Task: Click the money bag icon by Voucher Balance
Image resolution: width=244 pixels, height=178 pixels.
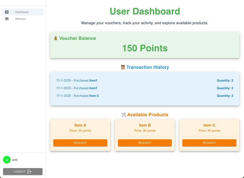Action: click(56, 38)
